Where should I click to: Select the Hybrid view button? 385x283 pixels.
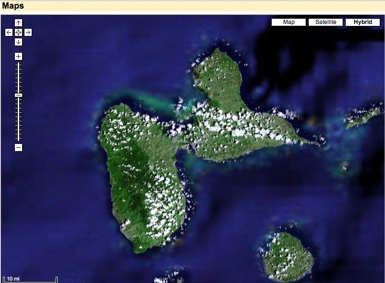[362, 22]
